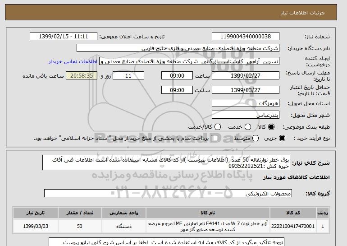This screenshot has height=246, width=347.
Task: Click the remaining time countdown 20:58:35
Action: (82, 75)
